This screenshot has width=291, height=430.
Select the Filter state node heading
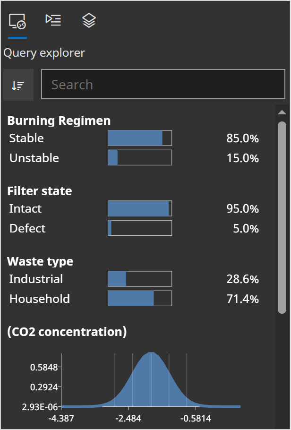click(40, 191)
